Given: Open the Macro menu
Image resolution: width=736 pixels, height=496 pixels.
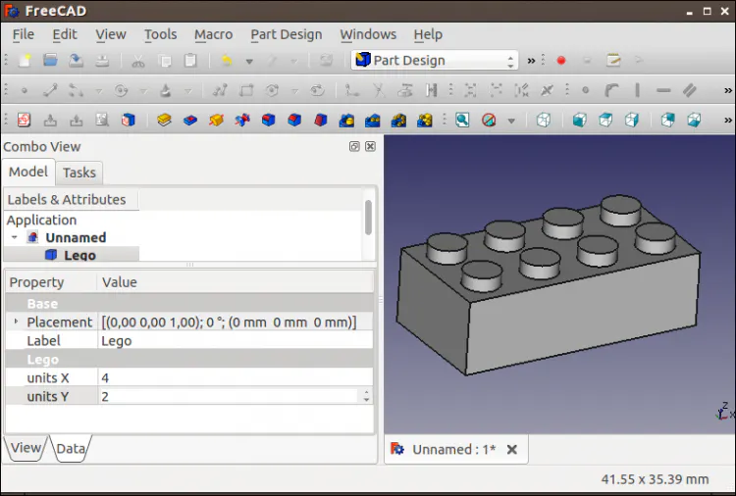Looking at the screenshot, I should click(x=213, y=34).
